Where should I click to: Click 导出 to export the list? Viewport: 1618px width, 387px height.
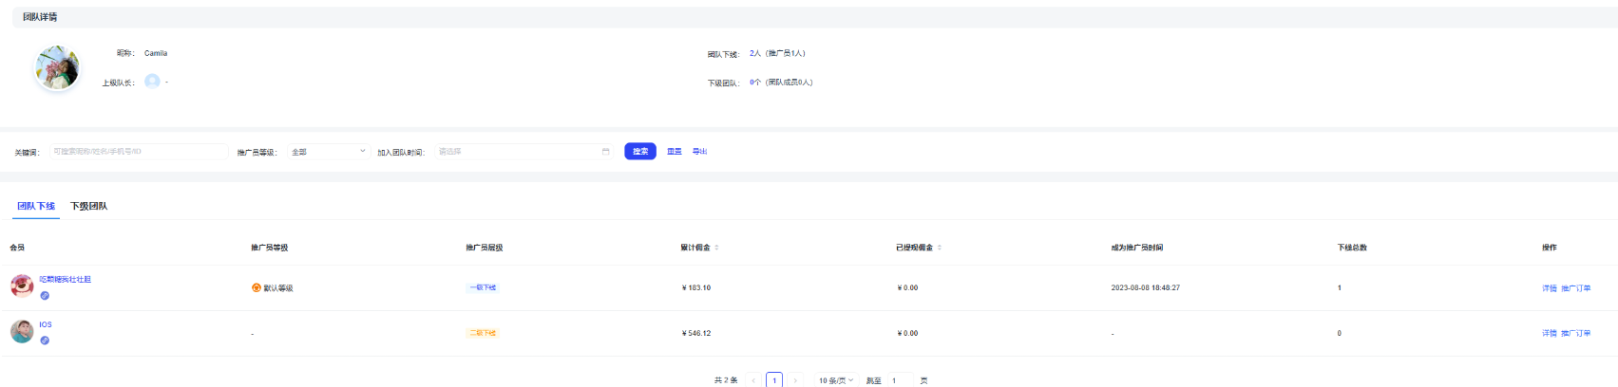click(x=699, y=152)
